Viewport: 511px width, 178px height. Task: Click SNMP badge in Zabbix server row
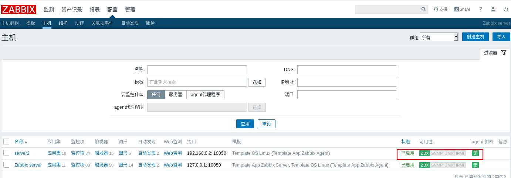[x=437, y=165]
